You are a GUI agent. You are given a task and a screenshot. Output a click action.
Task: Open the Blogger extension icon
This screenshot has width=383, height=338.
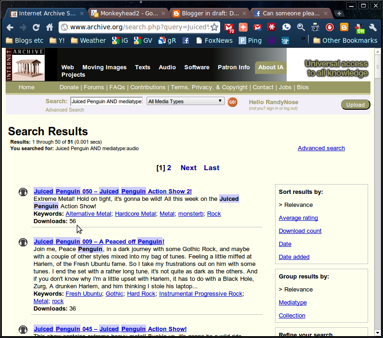(344, 27)
